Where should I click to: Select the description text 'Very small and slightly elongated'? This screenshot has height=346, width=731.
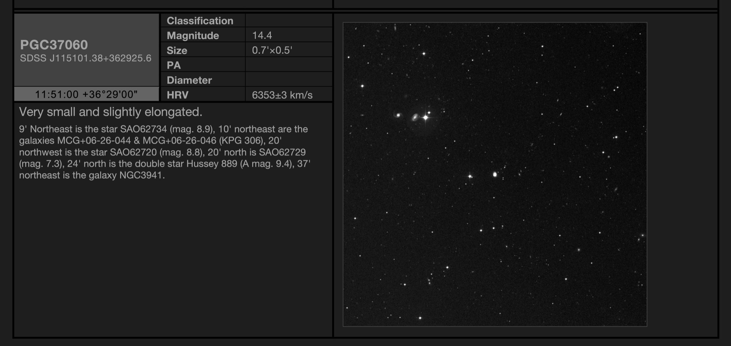coord(111,111)
